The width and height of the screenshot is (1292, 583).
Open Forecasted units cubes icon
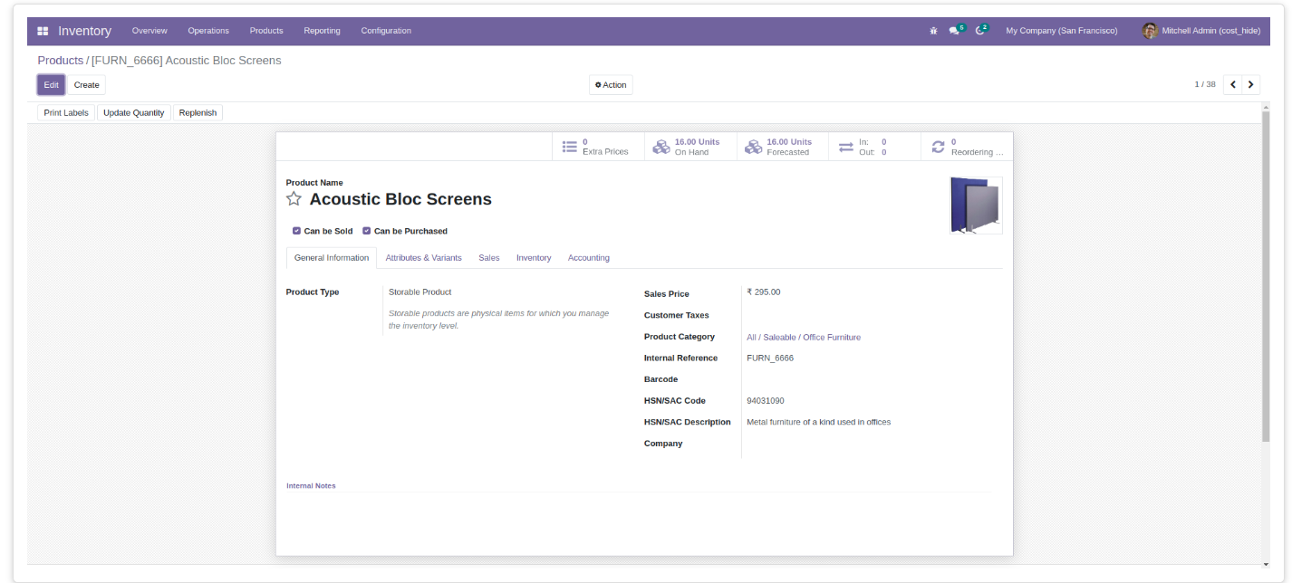pos(753,147)
